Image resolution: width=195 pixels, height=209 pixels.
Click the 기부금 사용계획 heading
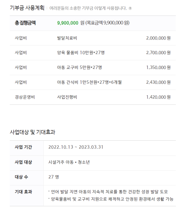[x=27, y=8]
